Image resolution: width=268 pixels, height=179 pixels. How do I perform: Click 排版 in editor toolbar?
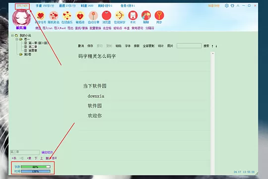(x=136, y=46)
